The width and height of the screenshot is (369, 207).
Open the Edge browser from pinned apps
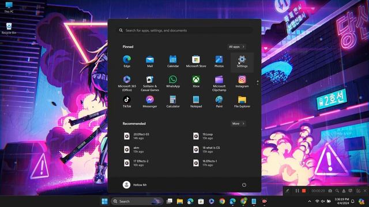(x=127, y=62)
